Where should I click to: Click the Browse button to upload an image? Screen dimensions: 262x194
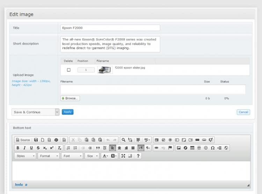tap(70, 98)
